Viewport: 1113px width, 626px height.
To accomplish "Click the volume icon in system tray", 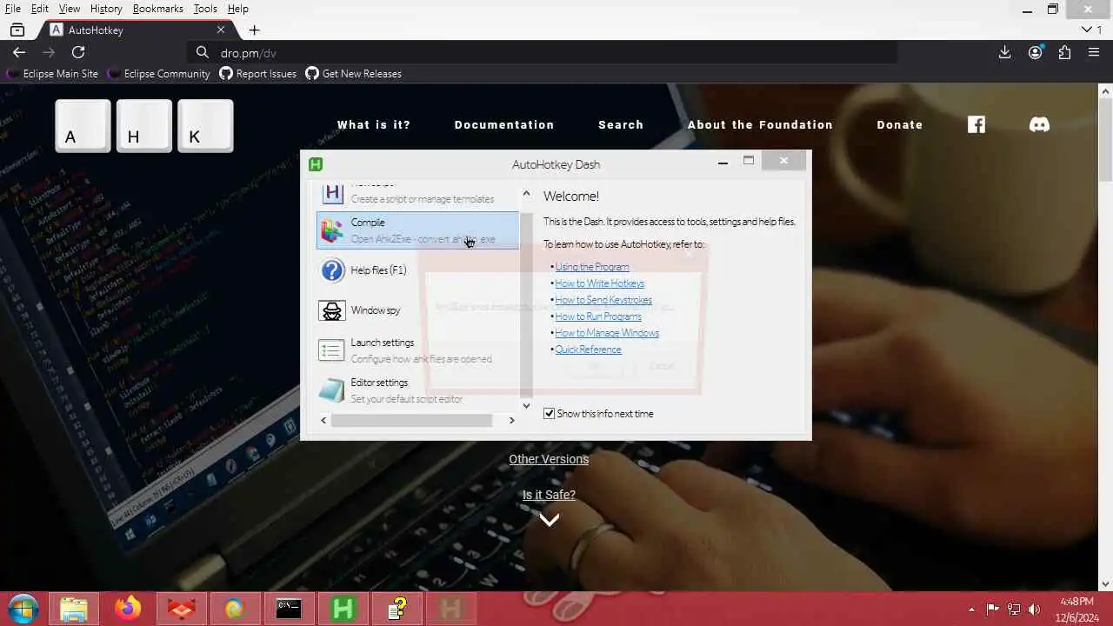I will [x=1034, y=609].
